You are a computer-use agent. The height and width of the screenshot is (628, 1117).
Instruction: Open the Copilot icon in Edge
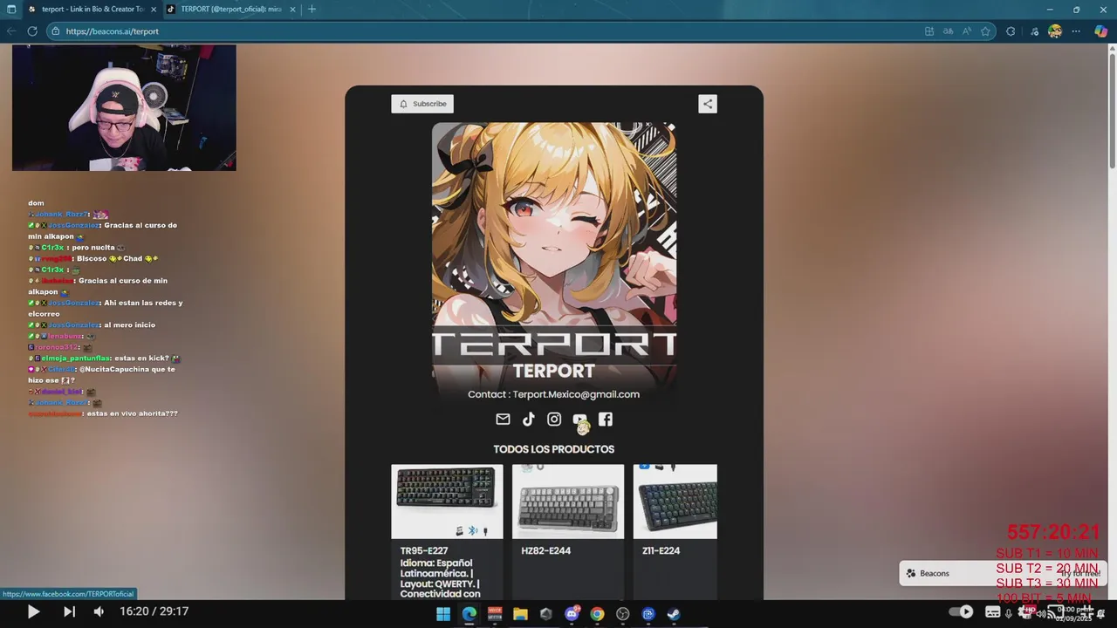coord(1100,31)
